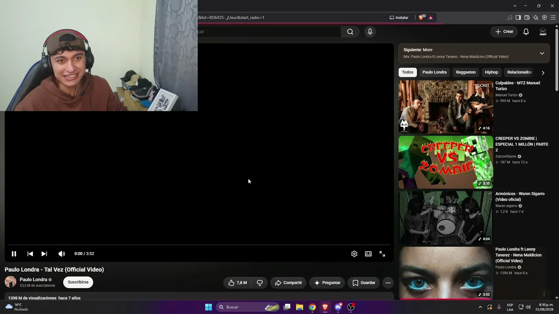Launch Google Chrome from the taskbar
Viewport: 559px width, 314px height.
click(x=312, y=307)
